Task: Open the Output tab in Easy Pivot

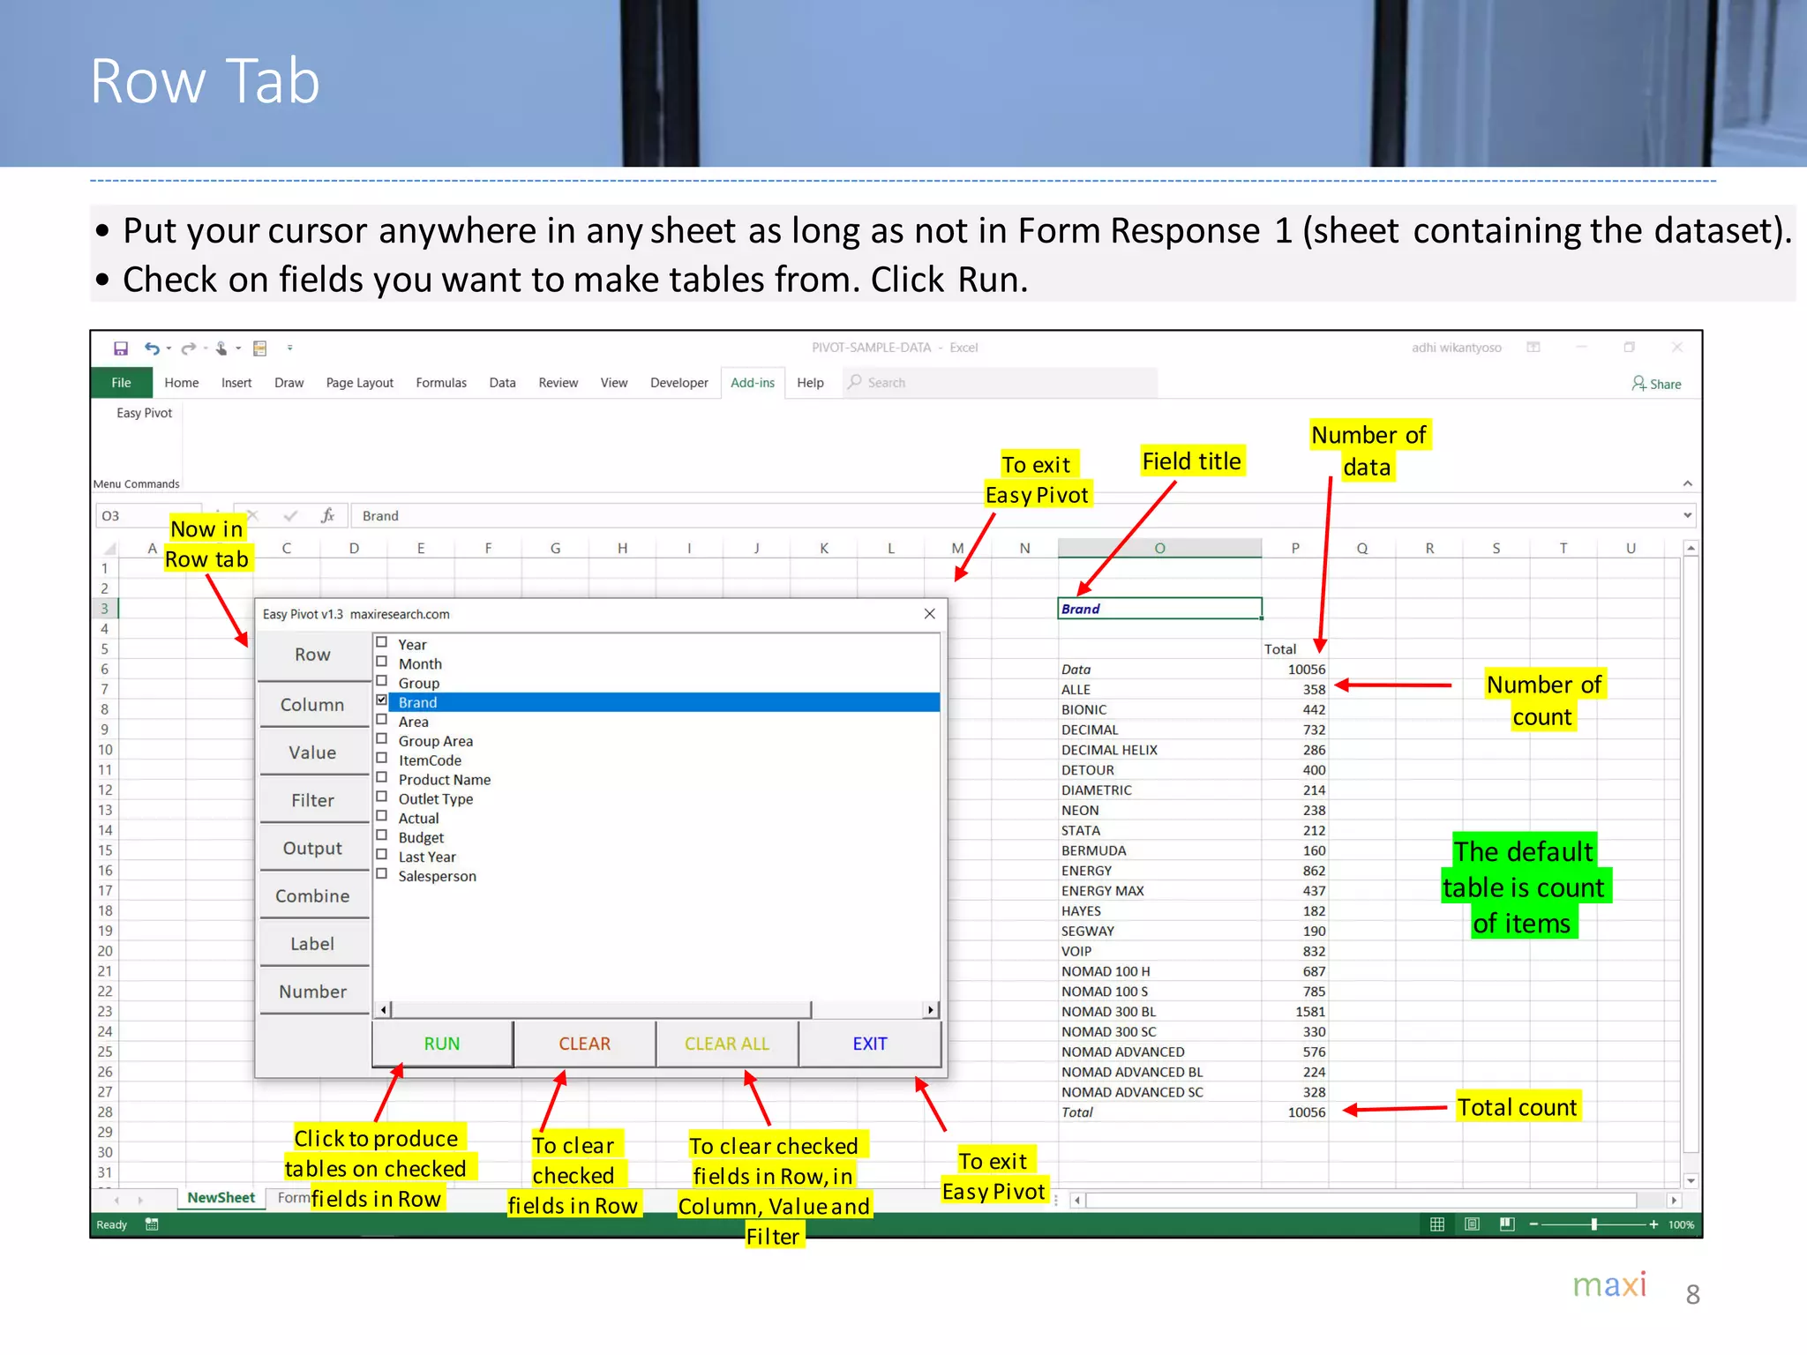Action: coord(313,848)
